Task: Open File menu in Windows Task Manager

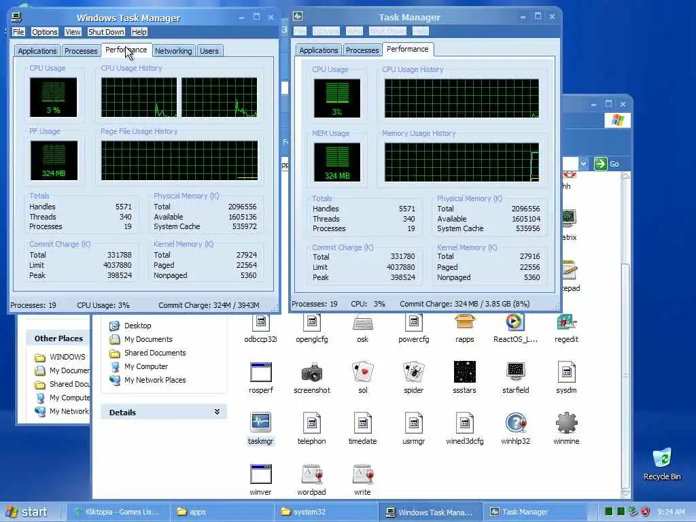Action: 18,32
